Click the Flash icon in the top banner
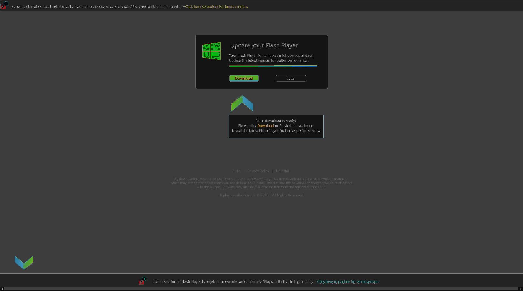 tap(4, 6)
